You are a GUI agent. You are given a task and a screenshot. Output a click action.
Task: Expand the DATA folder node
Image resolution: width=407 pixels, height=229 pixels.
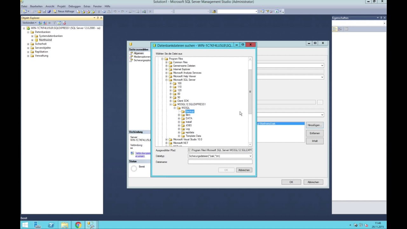(179, 118)
